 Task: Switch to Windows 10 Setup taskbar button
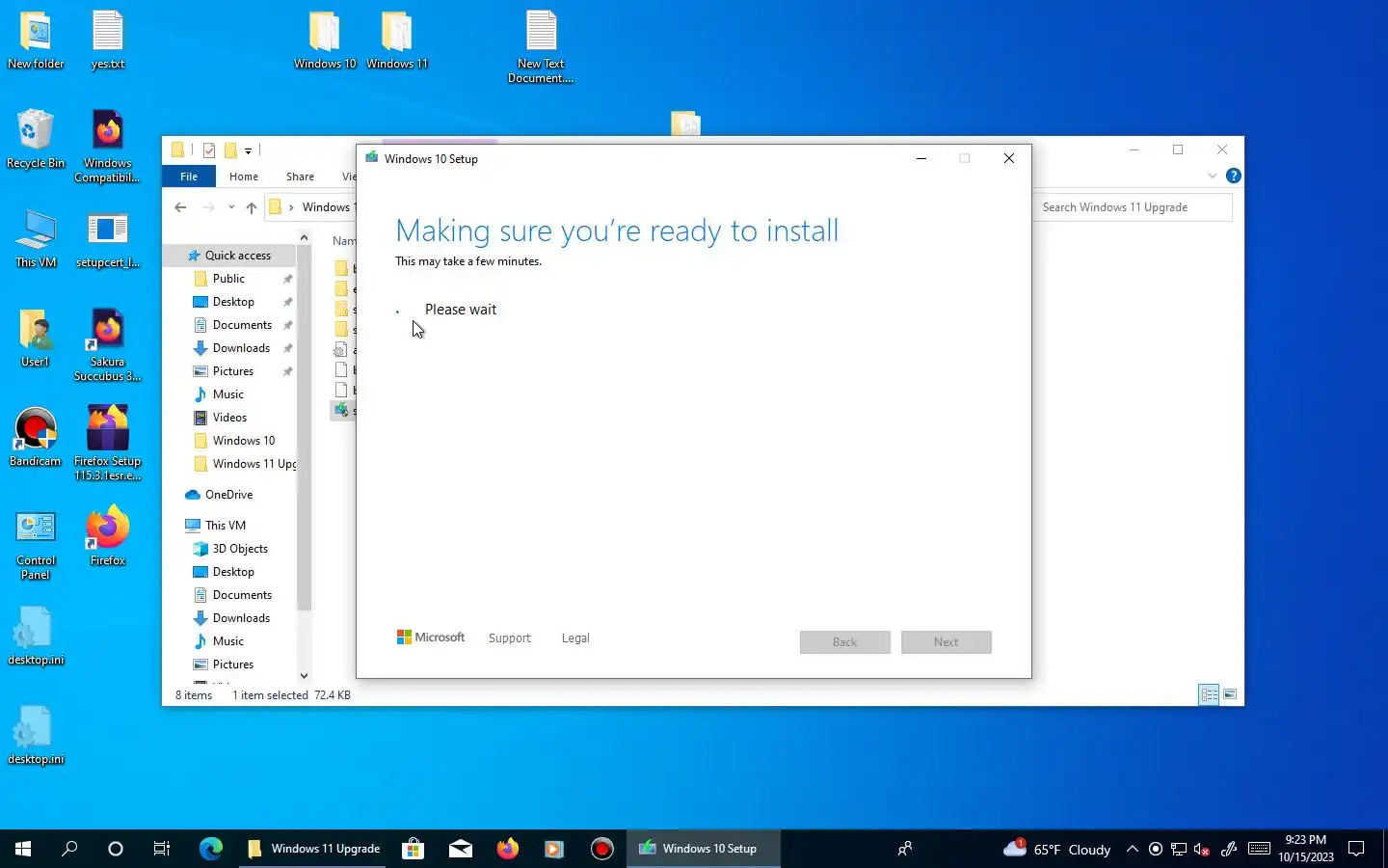(704, 849)
